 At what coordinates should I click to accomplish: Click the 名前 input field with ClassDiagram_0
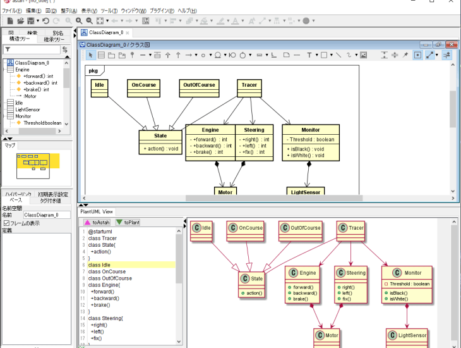(x=47, y=215)
